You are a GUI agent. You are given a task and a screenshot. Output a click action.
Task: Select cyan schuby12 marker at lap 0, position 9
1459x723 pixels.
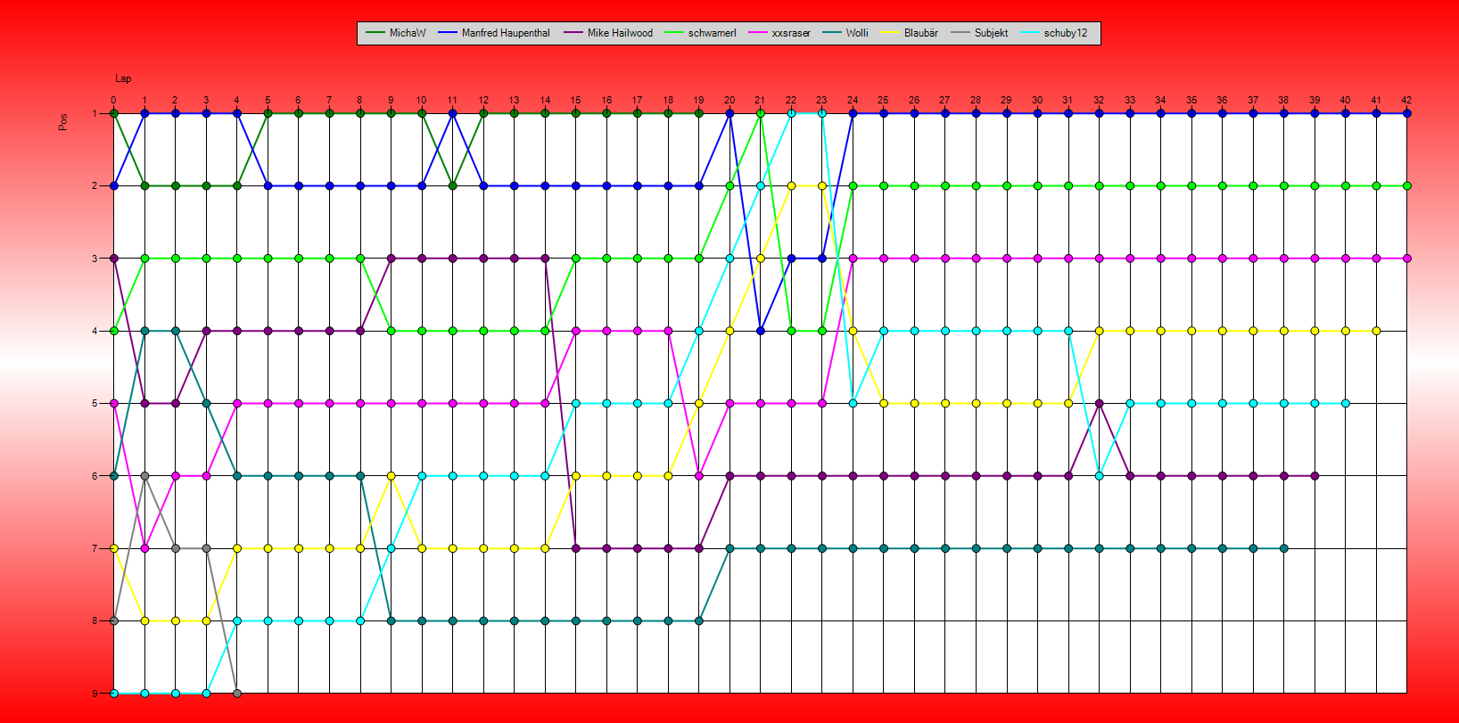(x=114, y=693)
